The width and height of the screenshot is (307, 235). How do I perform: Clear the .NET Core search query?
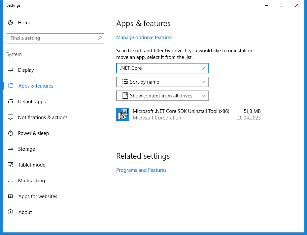click(204, 68)
